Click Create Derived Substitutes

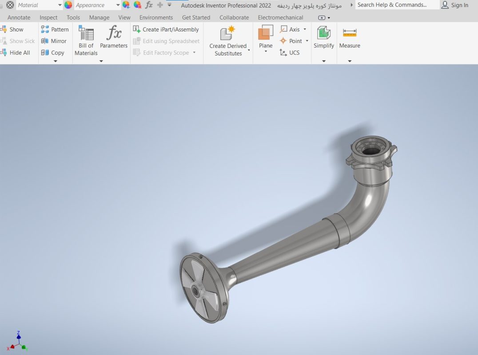point(228,41)
